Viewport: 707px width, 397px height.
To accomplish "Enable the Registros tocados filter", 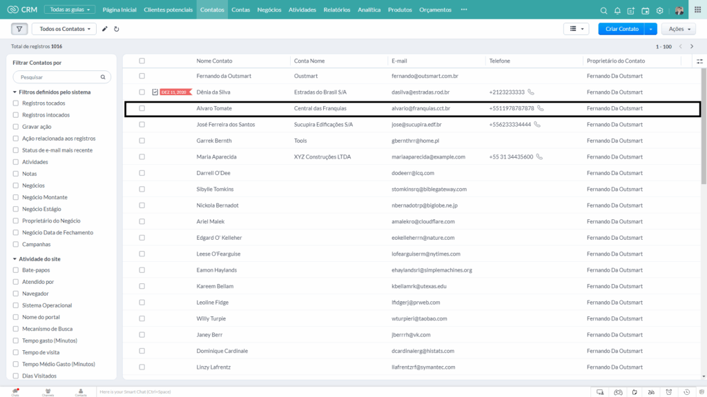I will [16, 103].
